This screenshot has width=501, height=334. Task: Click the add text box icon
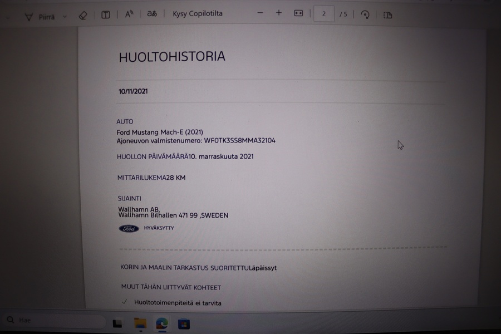point(105,15)
